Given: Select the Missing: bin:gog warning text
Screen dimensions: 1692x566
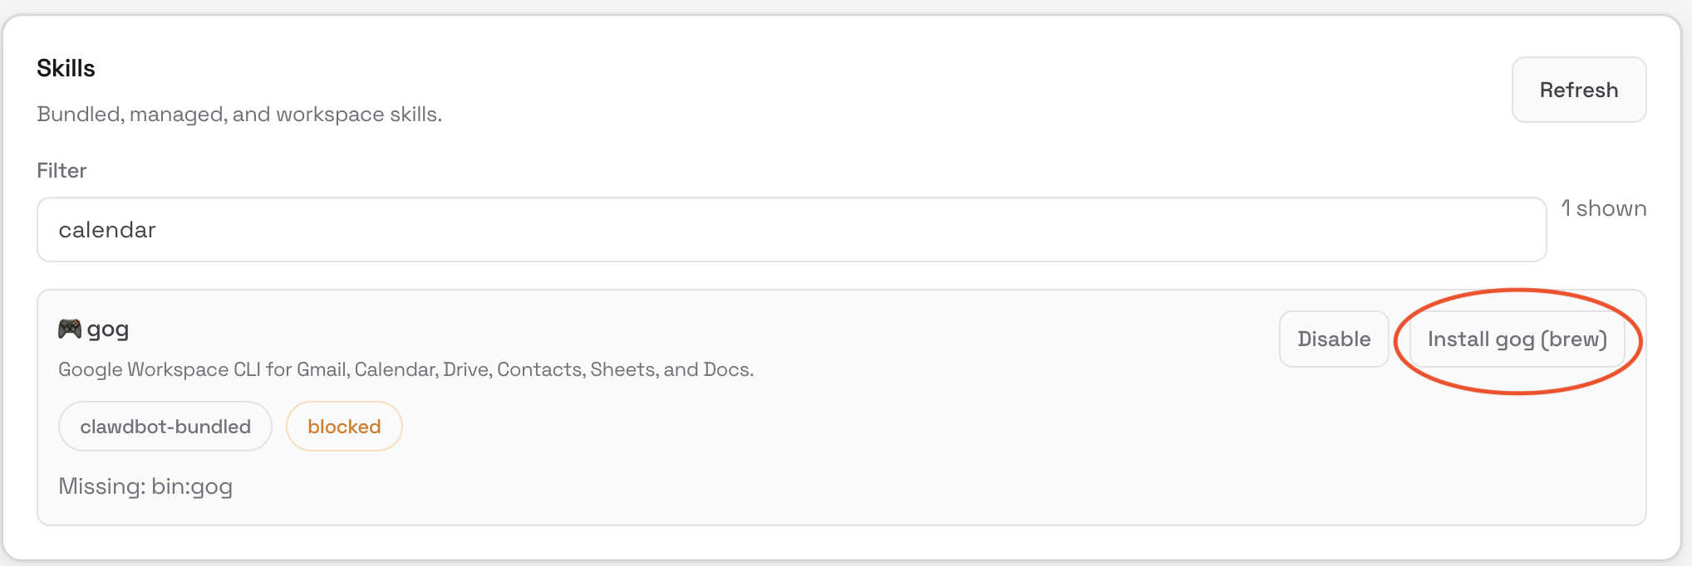Looking at the screenshot, I should point(145,486).
